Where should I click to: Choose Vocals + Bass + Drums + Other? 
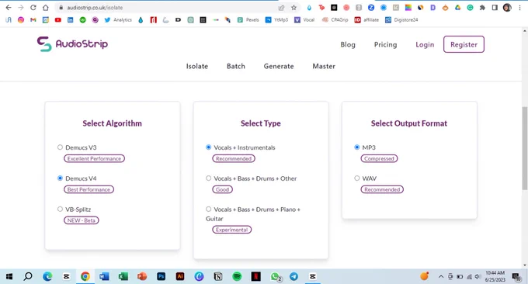click(208, 178)
